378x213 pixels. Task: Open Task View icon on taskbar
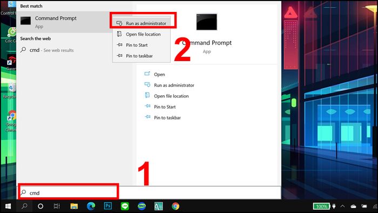pos(57,207)
